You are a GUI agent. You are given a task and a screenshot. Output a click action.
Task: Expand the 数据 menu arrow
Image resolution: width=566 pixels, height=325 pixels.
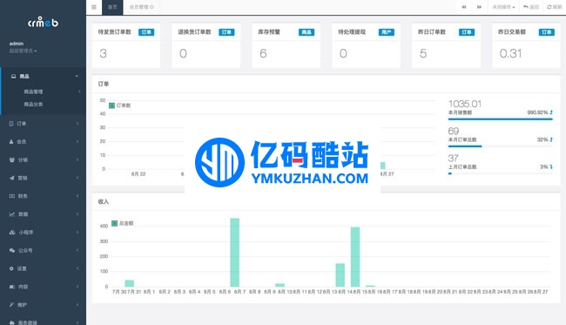[77, 214]
